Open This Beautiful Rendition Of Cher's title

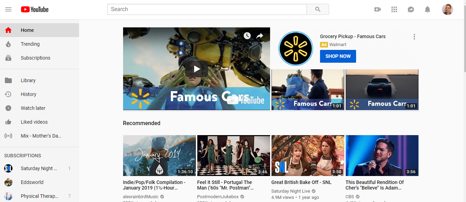tap(375, 185)
